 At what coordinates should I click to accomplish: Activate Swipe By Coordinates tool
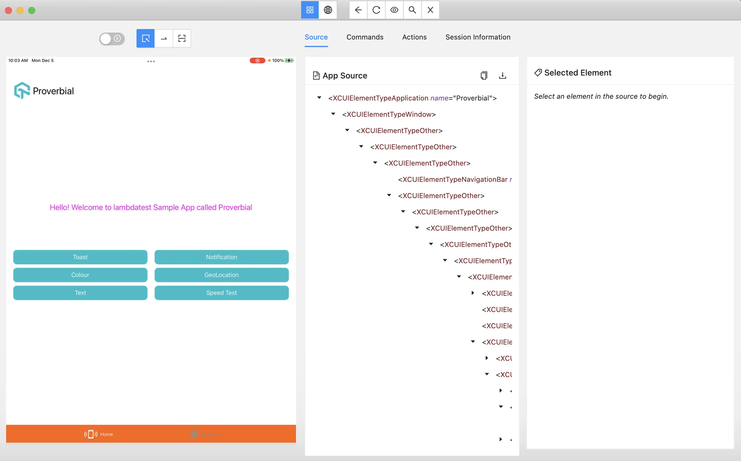click(x=164, y=38)
